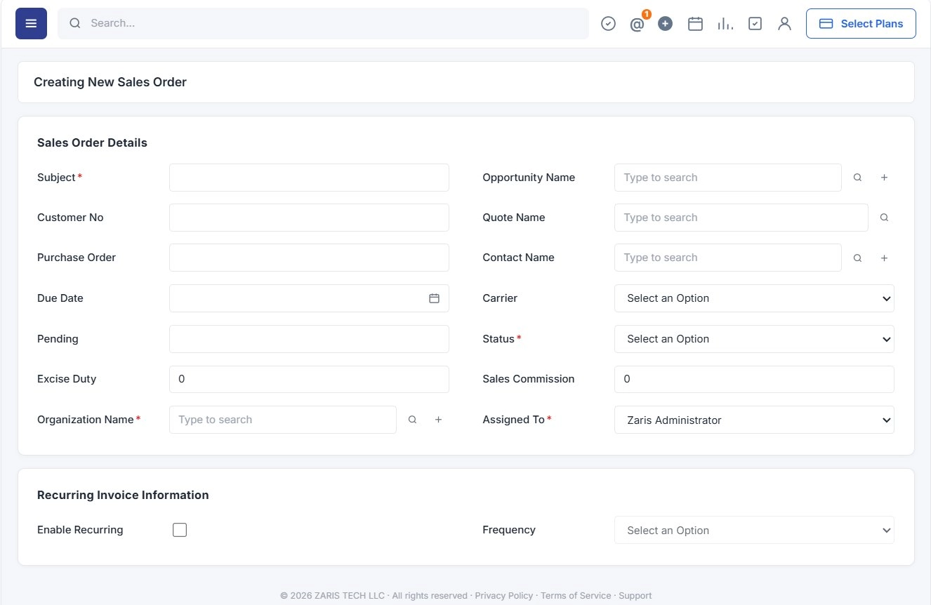Click the Sales Order Details heading
931x605 pixels.
(92, 142)
